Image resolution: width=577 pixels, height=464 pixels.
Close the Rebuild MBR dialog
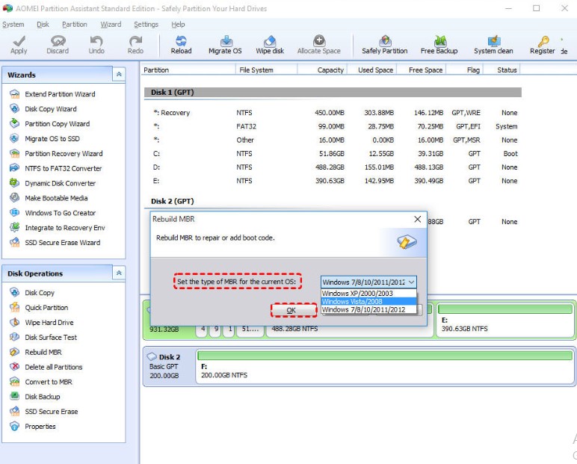click(x=417, y=220)
